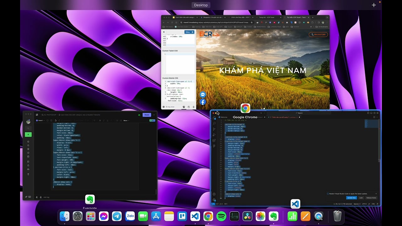The height and width of the screenshot is (226, 402).
Task: Open VS Code Extensions view
Action: tap(214, 140)
